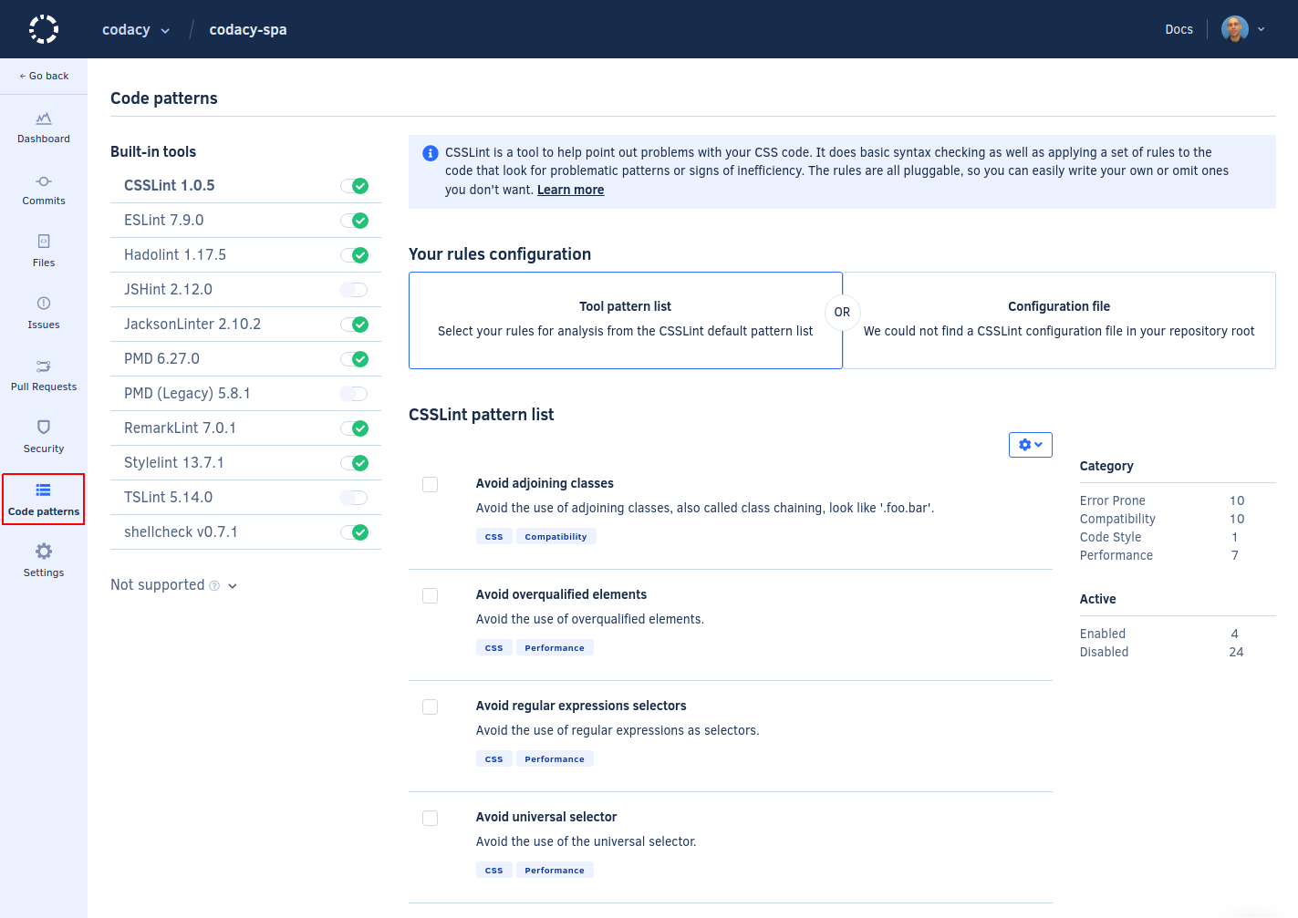Image resolution: width=1298 pixels, height=918 pixels.
Task: Open the Files sidebar icon
Action: tap(44, 242)
